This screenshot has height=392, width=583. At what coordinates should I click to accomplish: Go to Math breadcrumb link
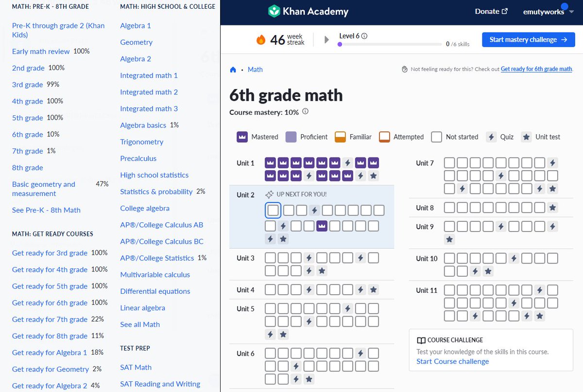click(x=255, y=70)
